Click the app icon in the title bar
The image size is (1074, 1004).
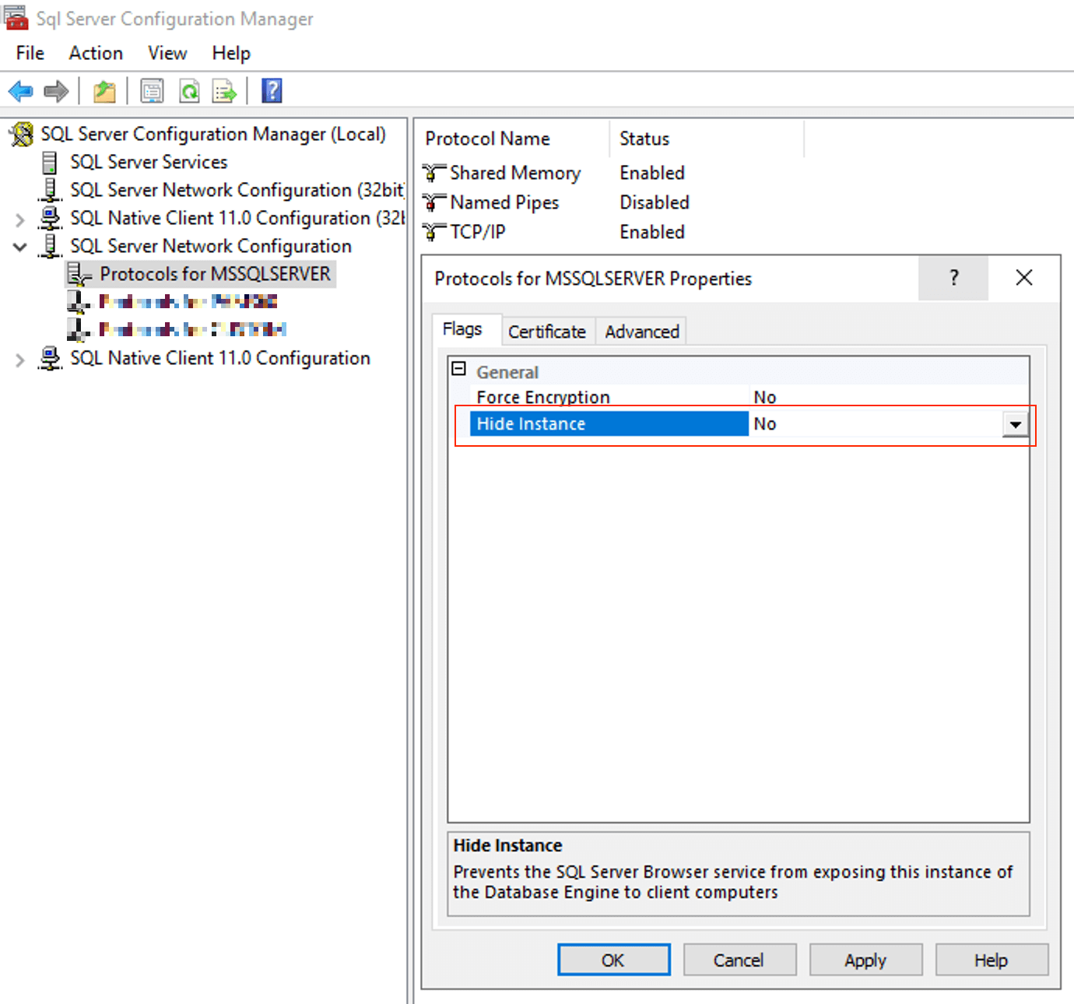tap(16, 17)
